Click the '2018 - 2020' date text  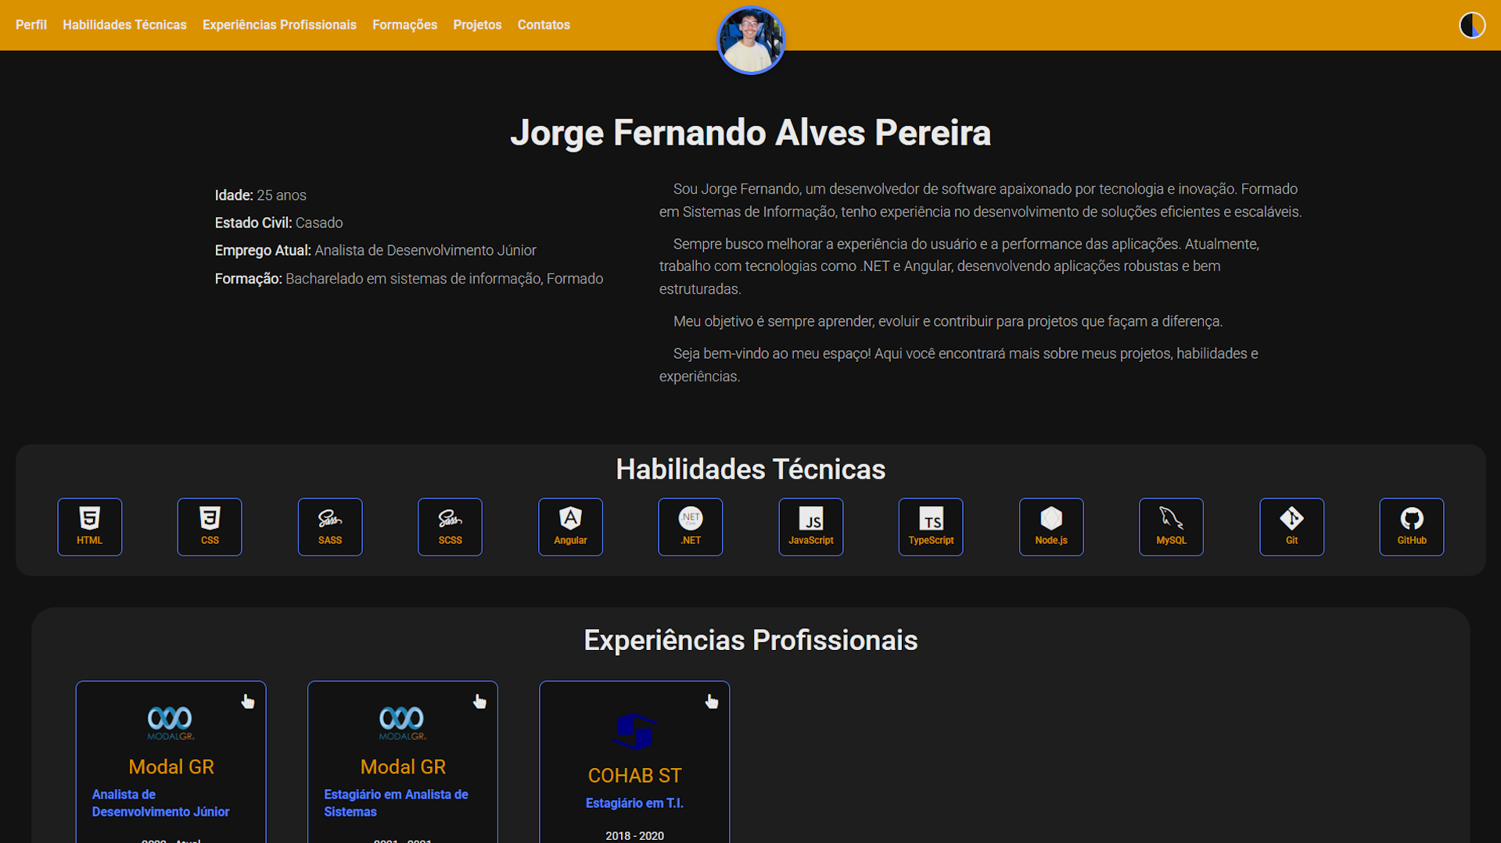pos(634,836)
